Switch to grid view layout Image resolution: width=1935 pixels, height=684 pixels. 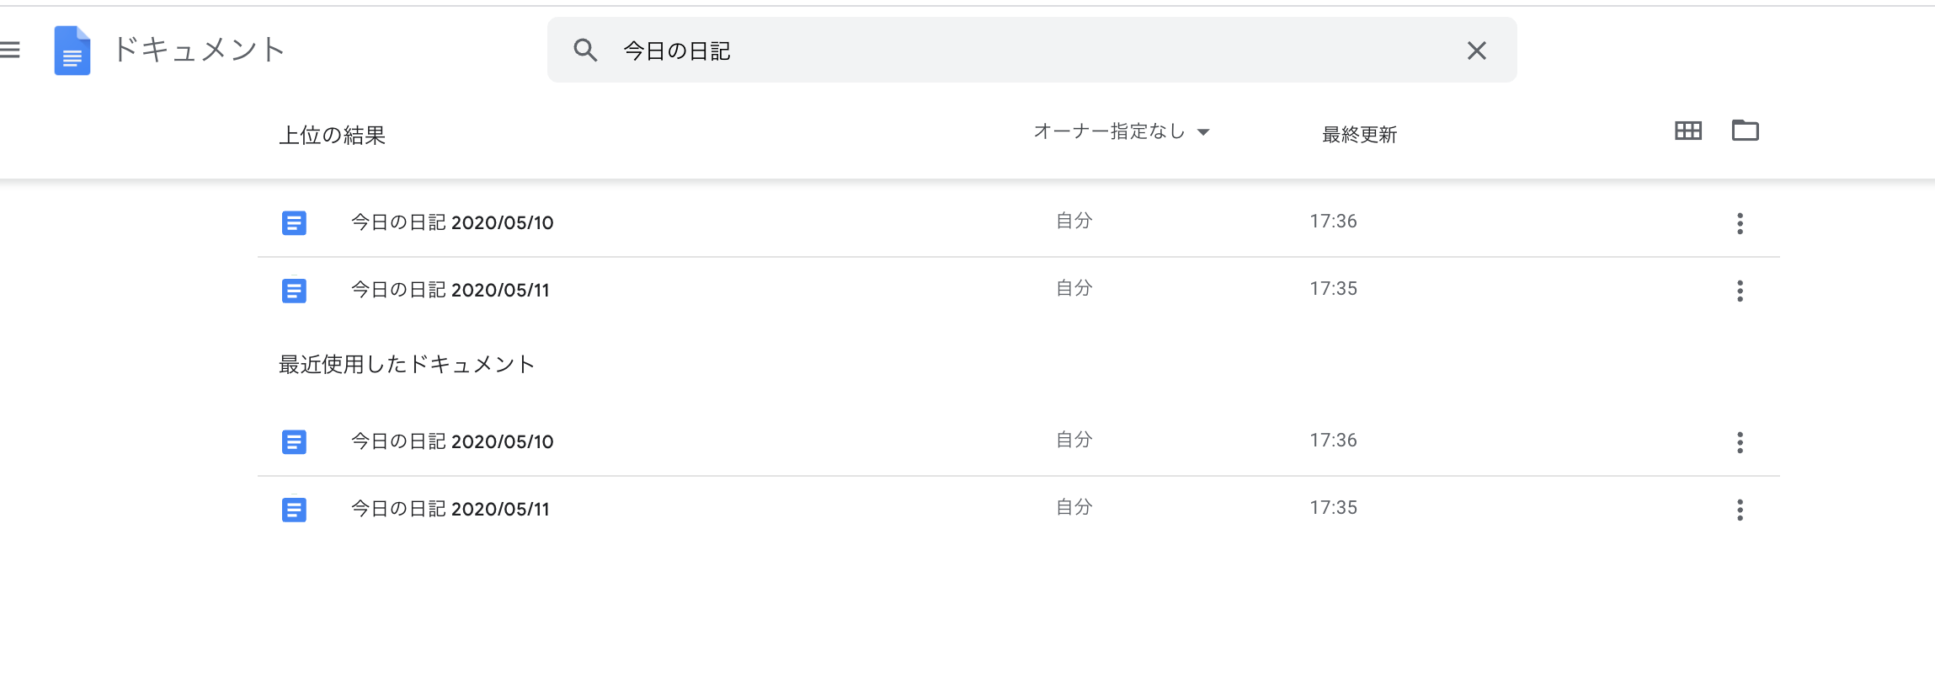coord(1687,131)
